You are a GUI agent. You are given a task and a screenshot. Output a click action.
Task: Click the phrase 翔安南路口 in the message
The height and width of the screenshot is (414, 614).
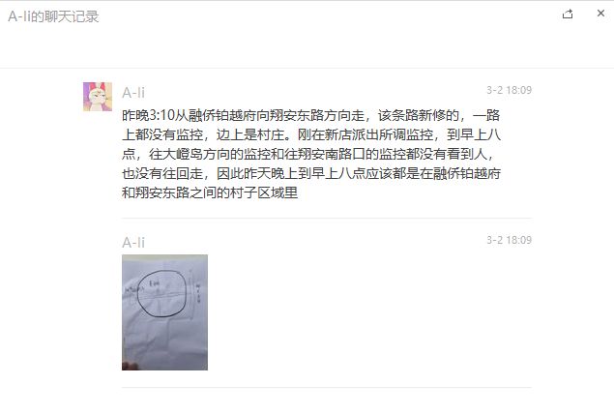coord(332,154)
